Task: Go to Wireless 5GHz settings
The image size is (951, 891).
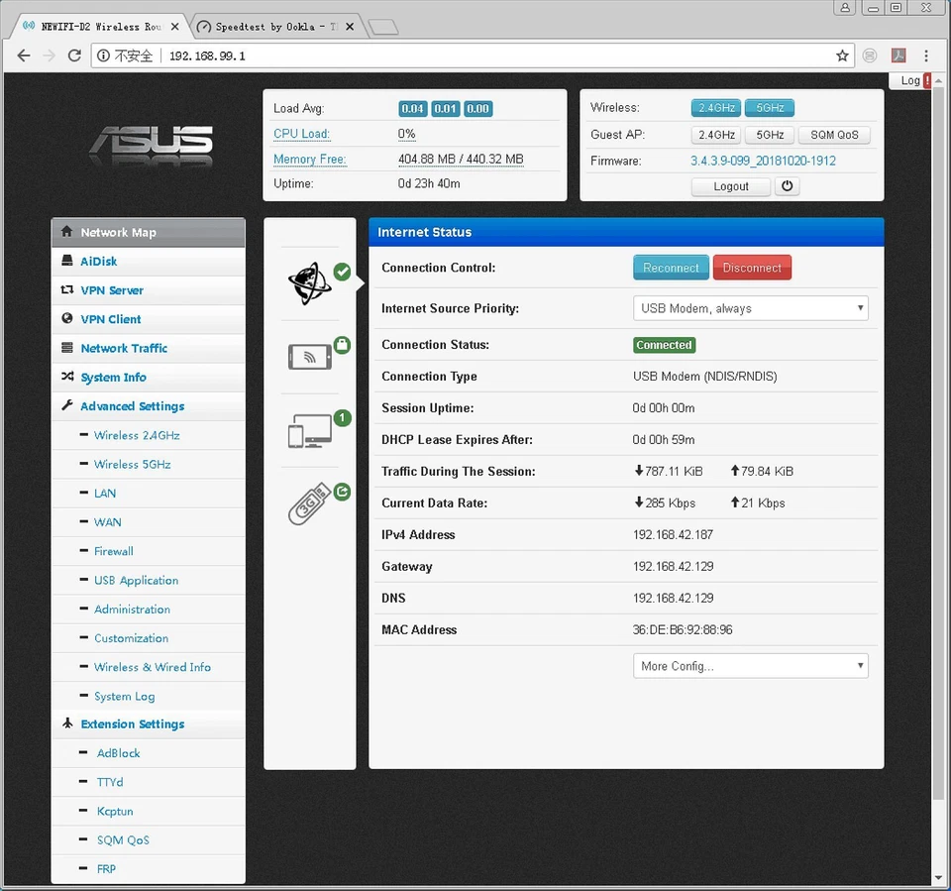Action: coord(149,464)
